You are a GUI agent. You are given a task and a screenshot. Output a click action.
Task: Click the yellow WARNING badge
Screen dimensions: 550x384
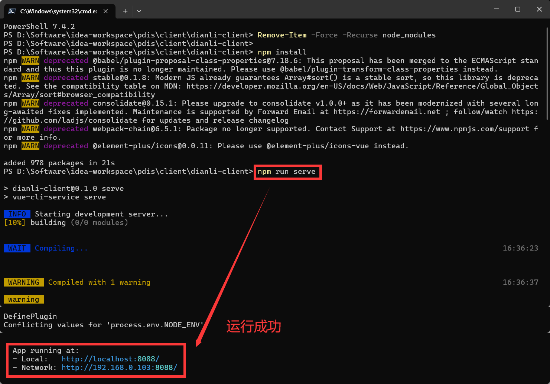[24, 282]
